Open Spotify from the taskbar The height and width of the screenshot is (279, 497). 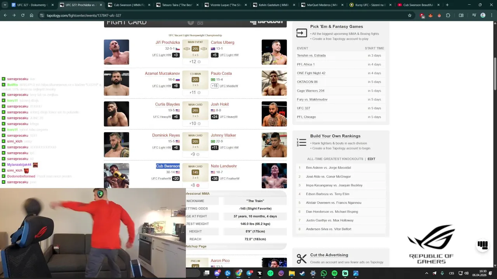coord(334,273)
